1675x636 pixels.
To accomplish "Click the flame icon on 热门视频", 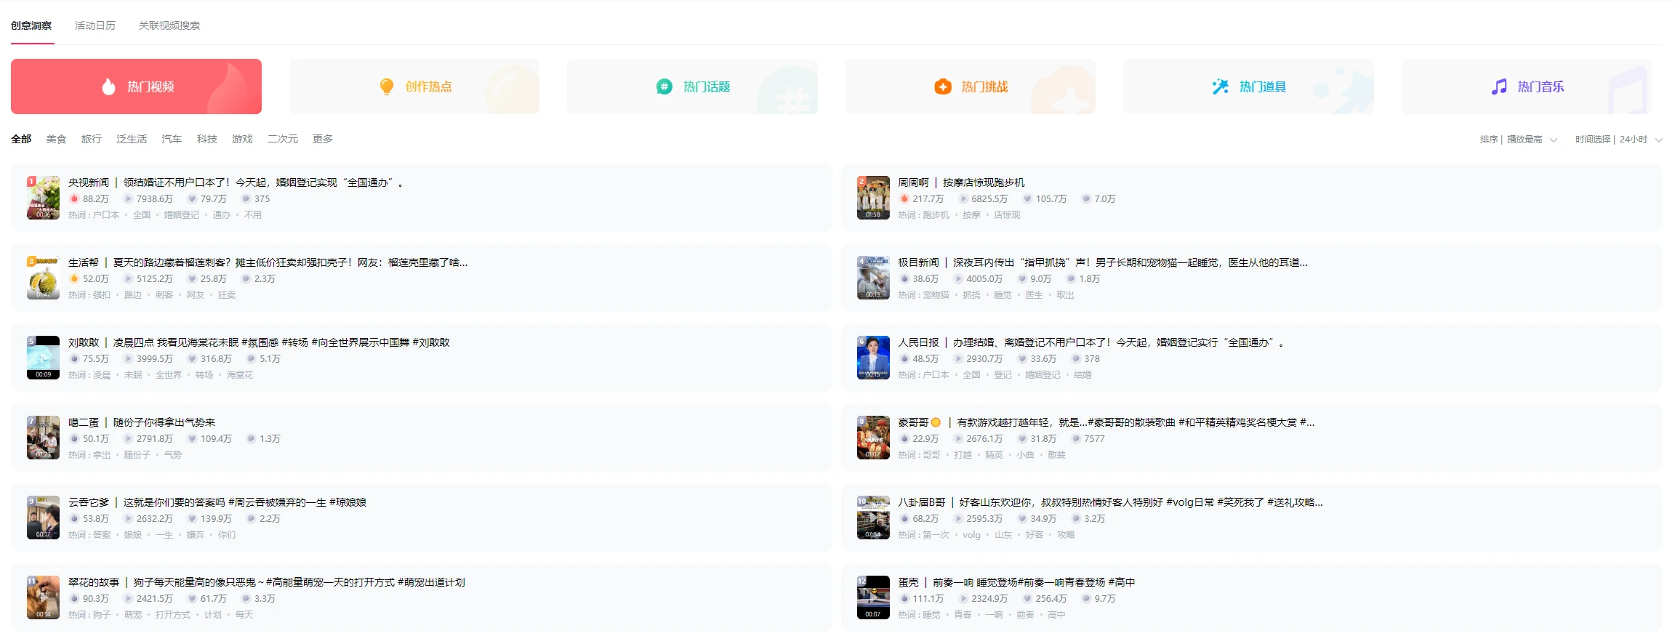I will (x=108, y=86).
